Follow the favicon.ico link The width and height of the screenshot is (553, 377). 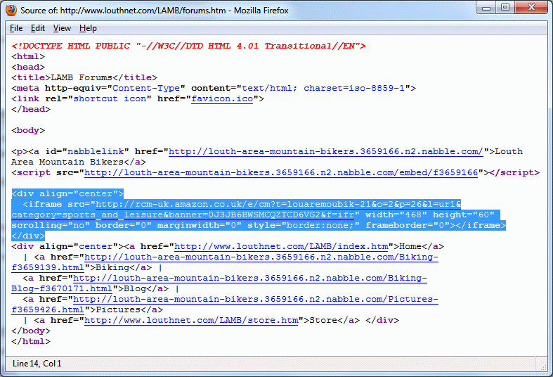click(223, 98)
